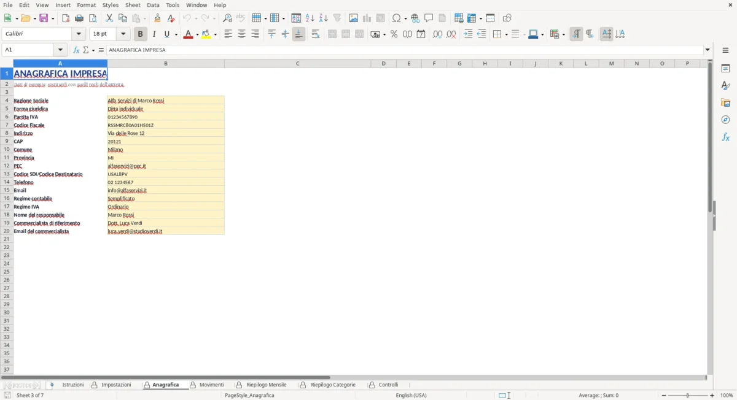Click the Sort Descending icon
Screen dimensions: 737x400
[324, 18]
